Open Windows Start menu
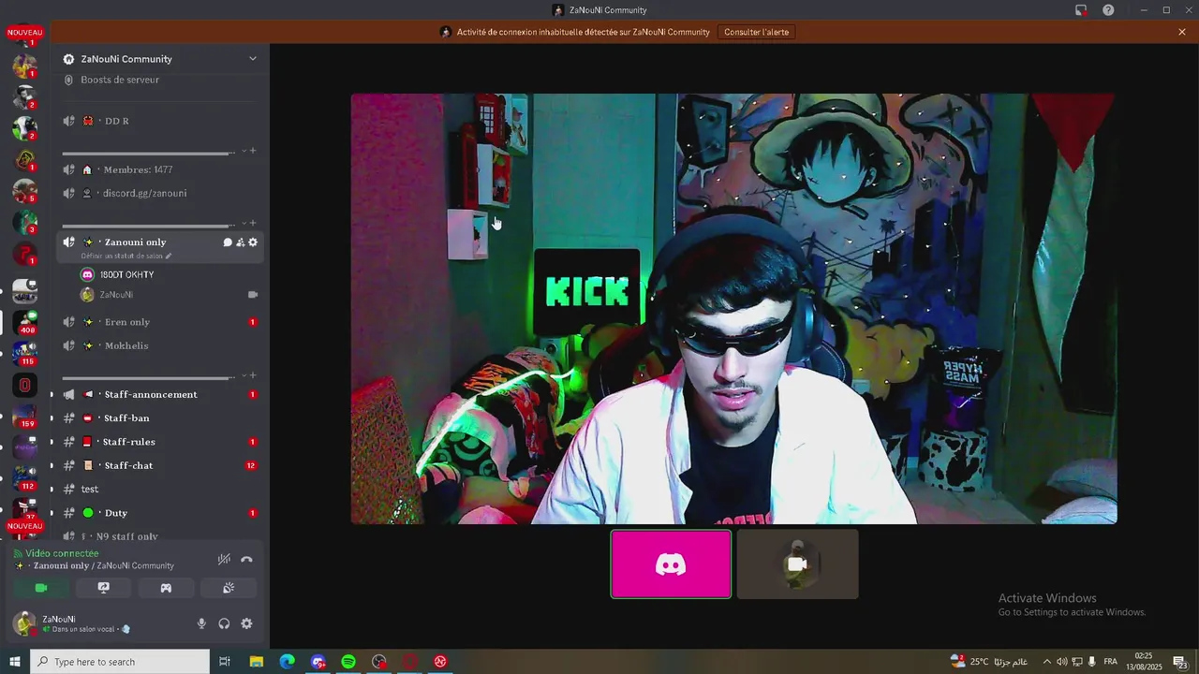Screen dimensions: 1199x674 pos(15,662)
